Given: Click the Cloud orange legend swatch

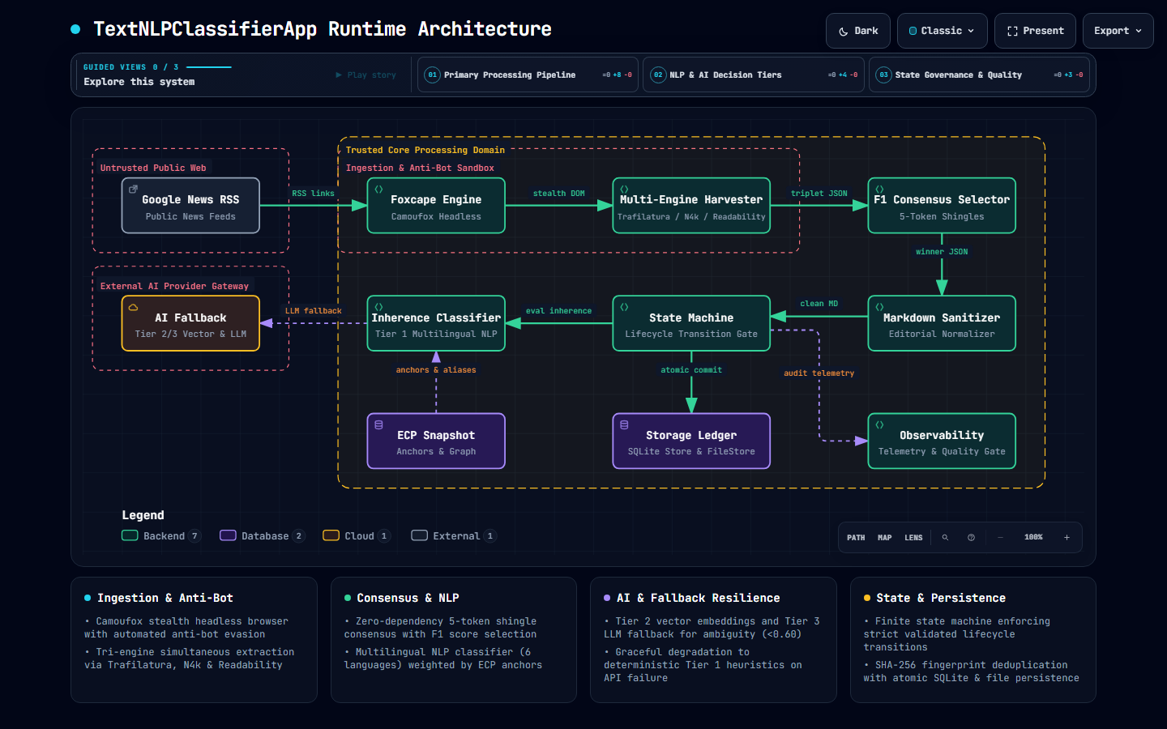Looking at the screenshot, I should pos(331,535).
